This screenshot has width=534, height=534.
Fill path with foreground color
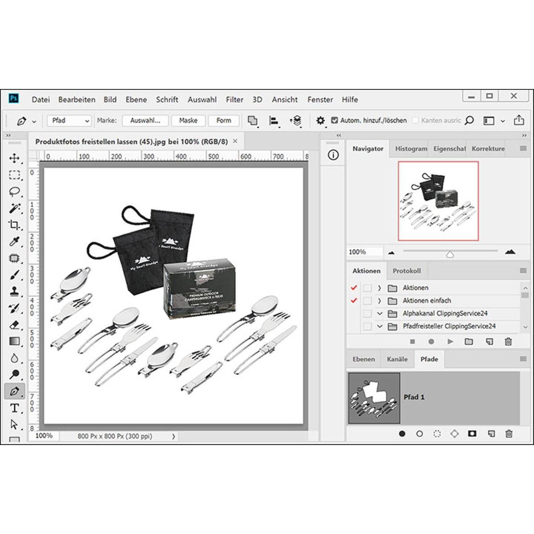[402, 433]
